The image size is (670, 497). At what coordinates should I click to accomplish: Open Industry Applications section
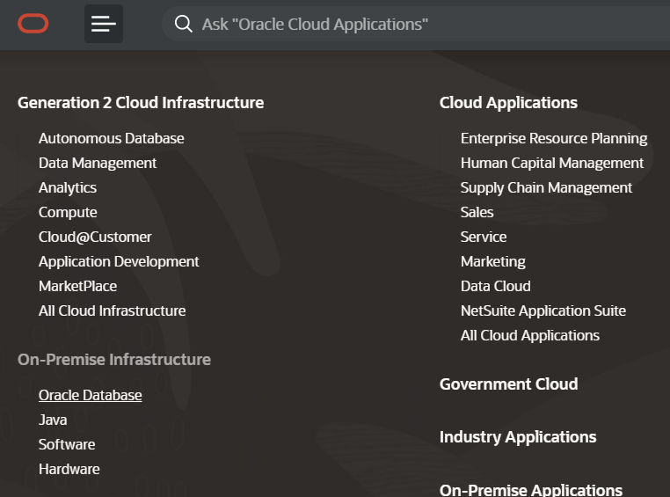(518, 437)
